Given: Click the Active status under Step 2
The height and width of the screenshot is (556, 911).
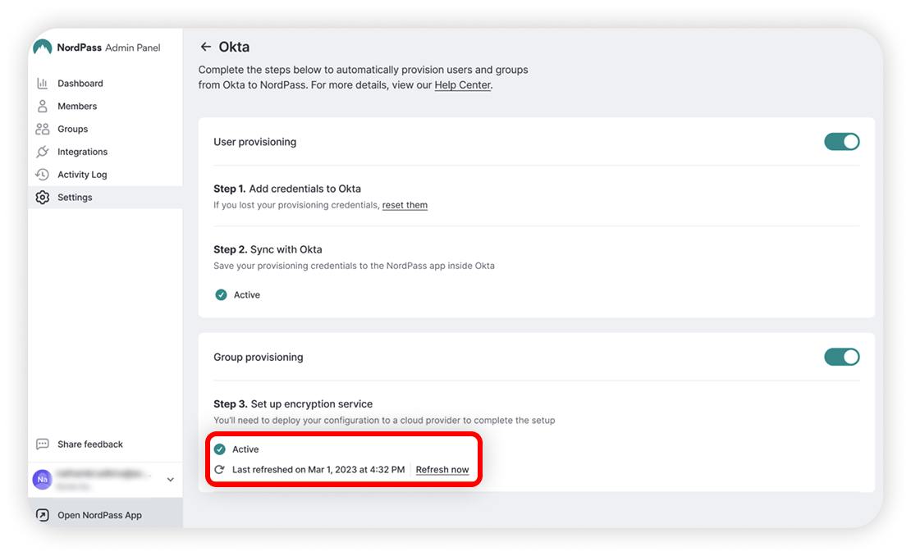Looking at the screenshot, I should (x=246, y=295).
